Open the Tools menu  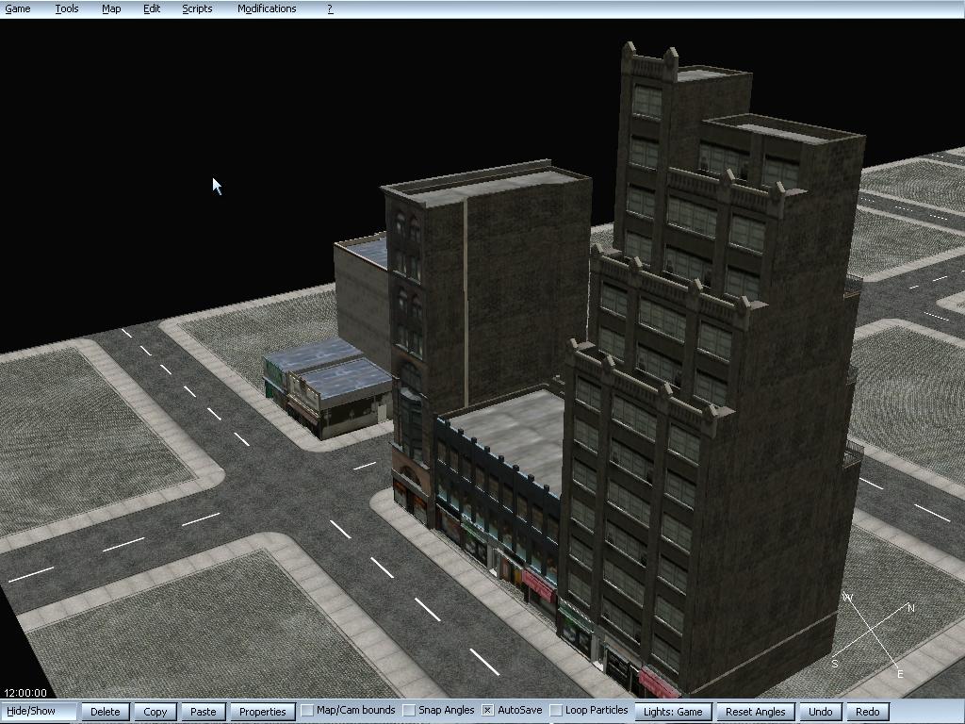(67, 8)
